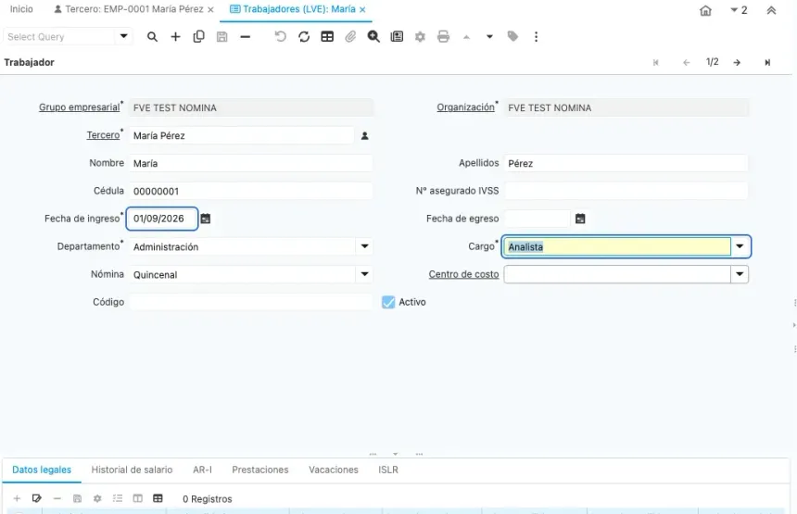Open the Nómina dropdown list

pos(364,274)
